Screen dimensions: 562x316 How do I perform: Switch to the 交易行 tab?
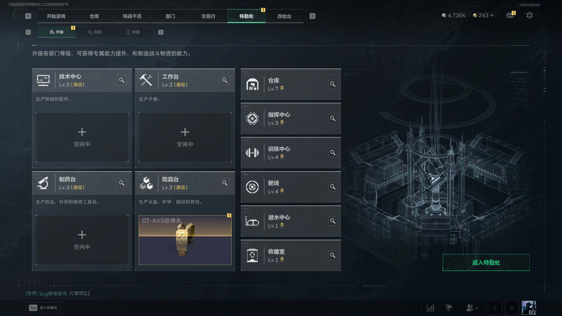pyautogui.click(x=208, y=16)
